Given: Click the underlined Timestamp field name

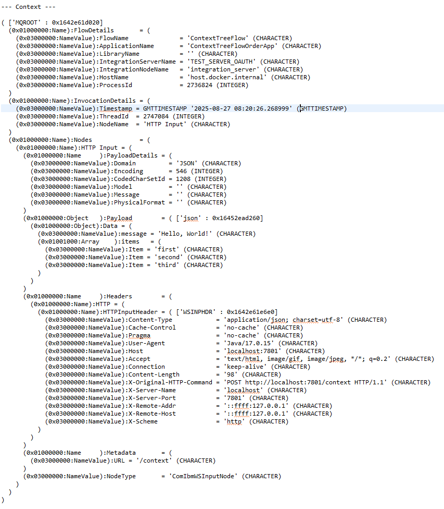Looking at the screenshot, I should pos(116,108).
